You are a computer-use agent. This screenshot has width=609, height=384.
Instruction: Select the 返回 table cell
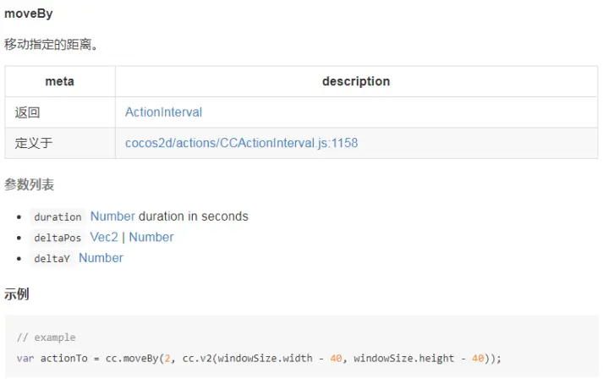tap(28, 112)
